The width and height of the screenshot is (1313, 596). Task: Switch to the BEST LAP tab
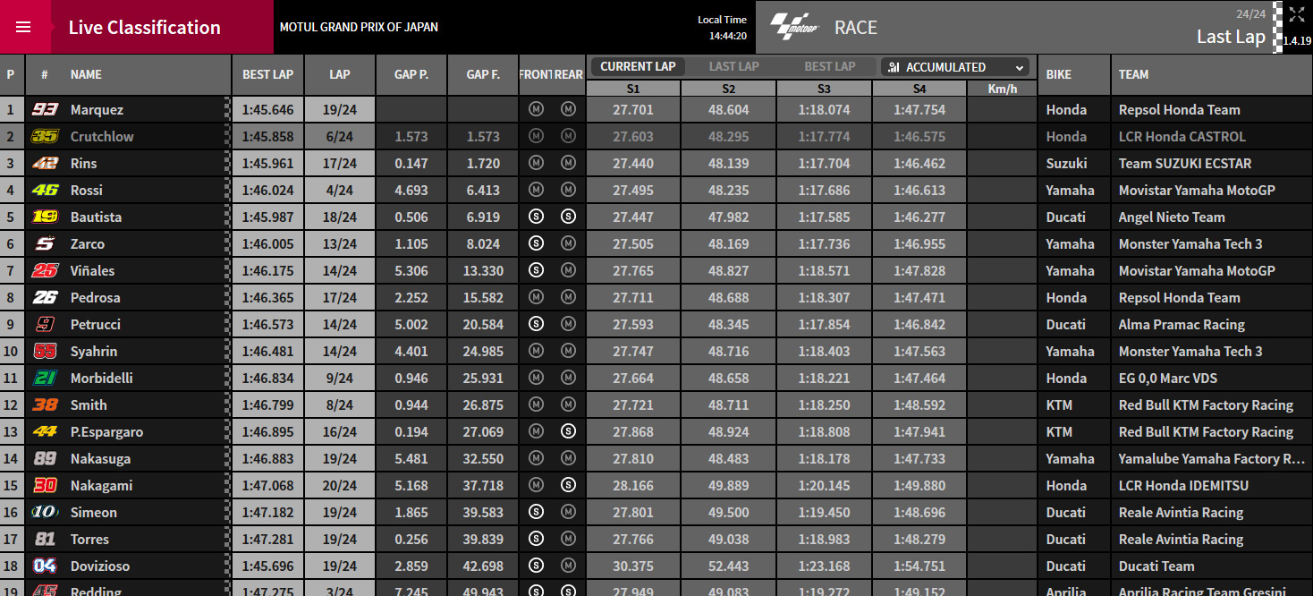[x=829, y=66]
